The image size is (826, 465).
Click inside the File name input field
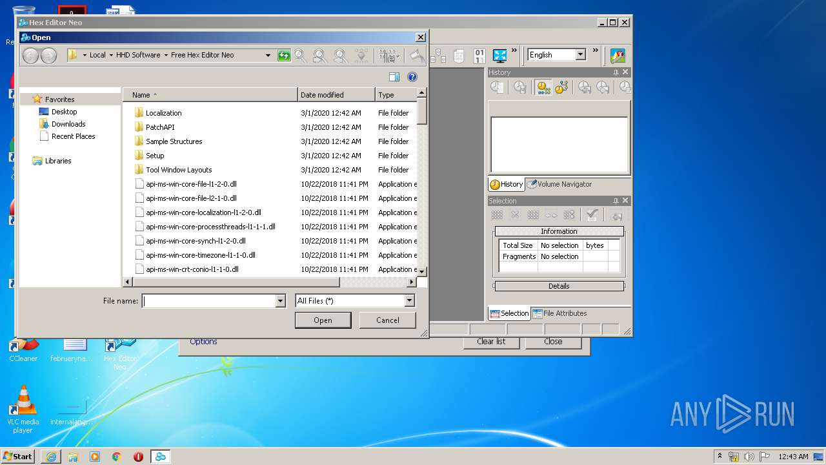pyautogui.click(x=209, y=301)
